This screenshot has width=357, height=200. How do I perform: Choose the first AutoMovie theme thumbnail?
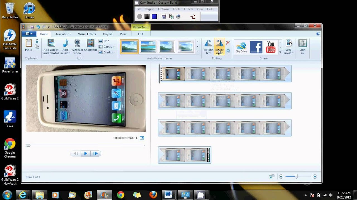(x=129, y=47)
